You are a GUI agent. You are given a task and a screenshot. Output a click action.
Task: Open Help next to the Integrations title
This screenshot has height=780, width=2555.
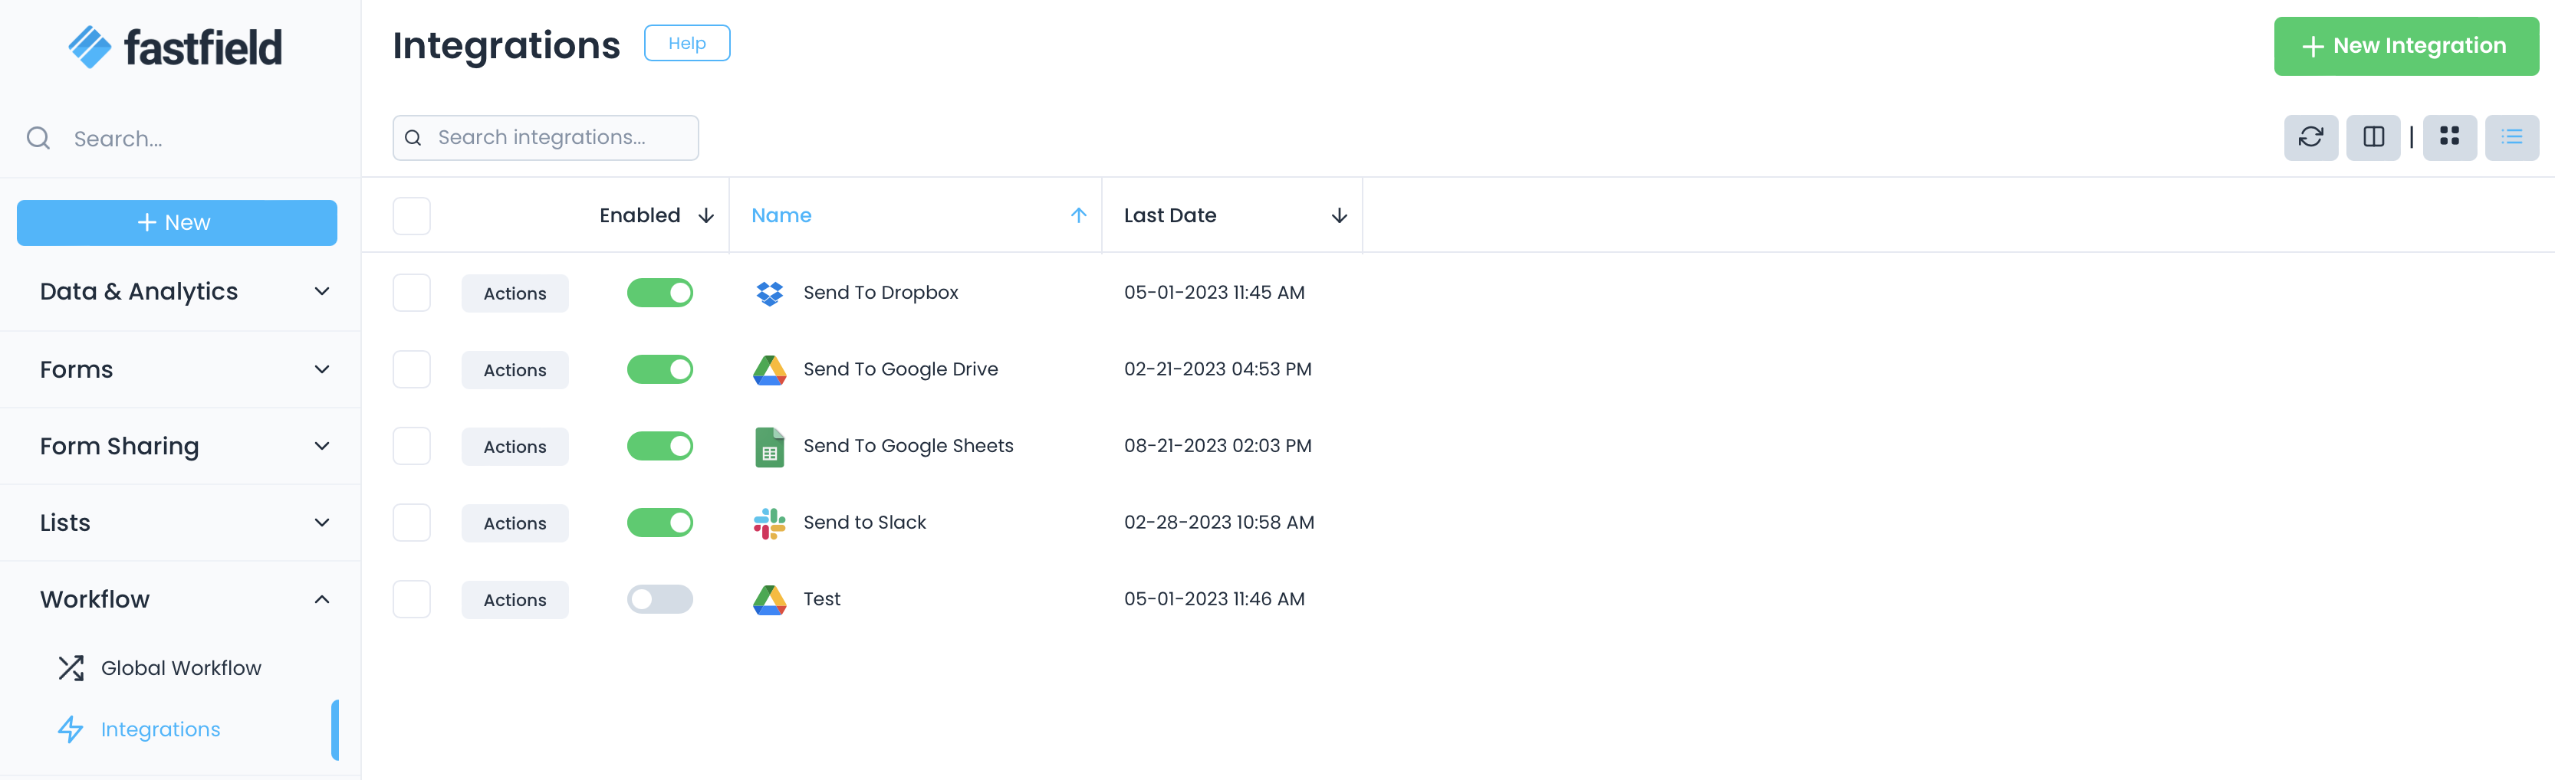click(686, 43)
